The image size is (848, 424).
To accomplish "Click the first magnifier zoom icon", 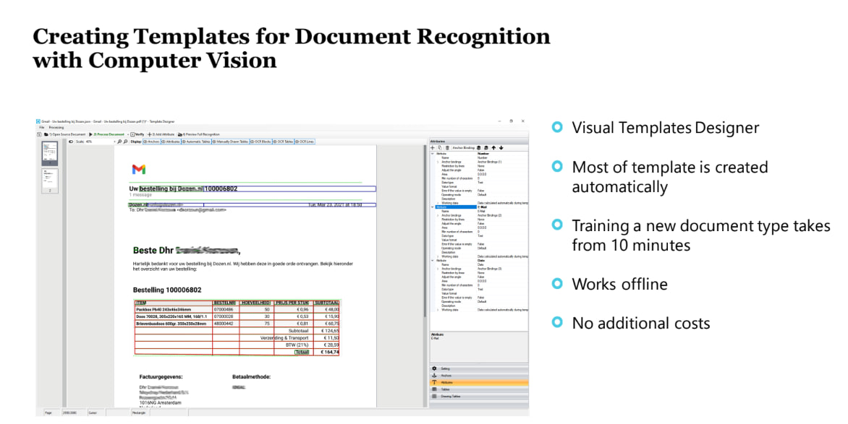I will coord(119,142).
